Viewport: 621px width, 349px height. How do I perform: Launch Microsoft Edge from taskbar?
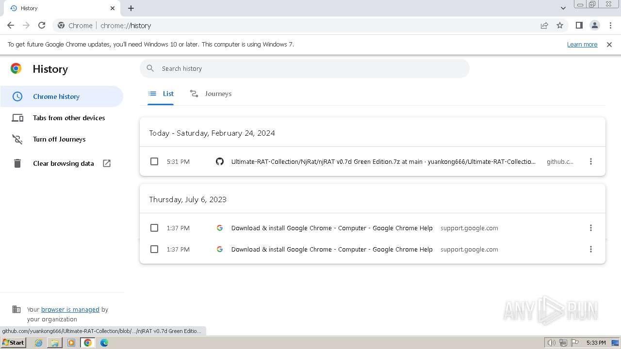(x=104, y=343)
